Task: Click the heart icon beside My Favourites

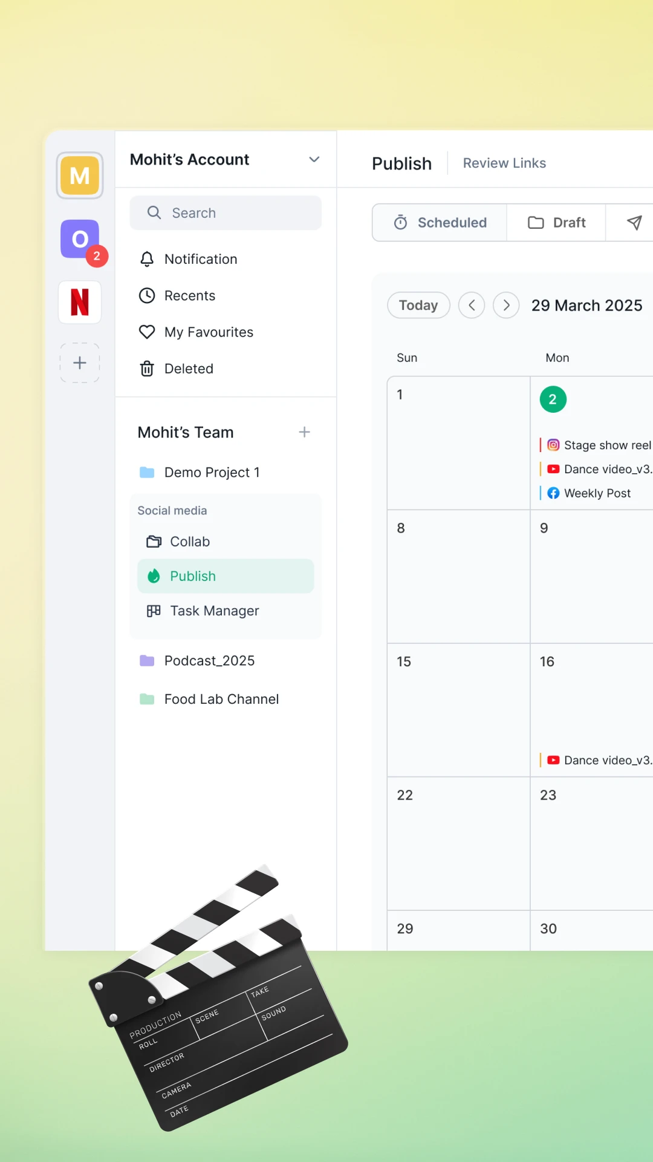Action: [x=147, y=332]
